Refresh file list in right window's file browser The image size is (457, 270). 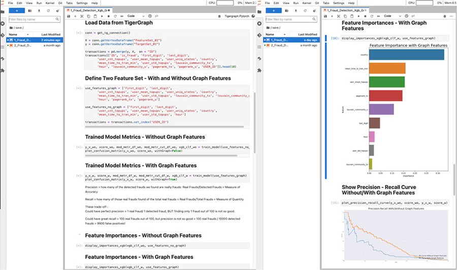pos(306,10)
